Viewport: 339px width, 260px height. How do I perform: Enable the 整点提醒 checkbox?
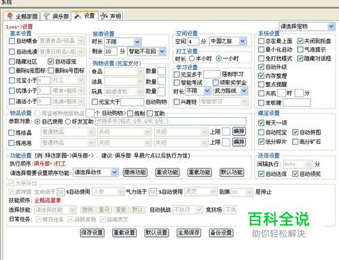[x=261, y=84]
